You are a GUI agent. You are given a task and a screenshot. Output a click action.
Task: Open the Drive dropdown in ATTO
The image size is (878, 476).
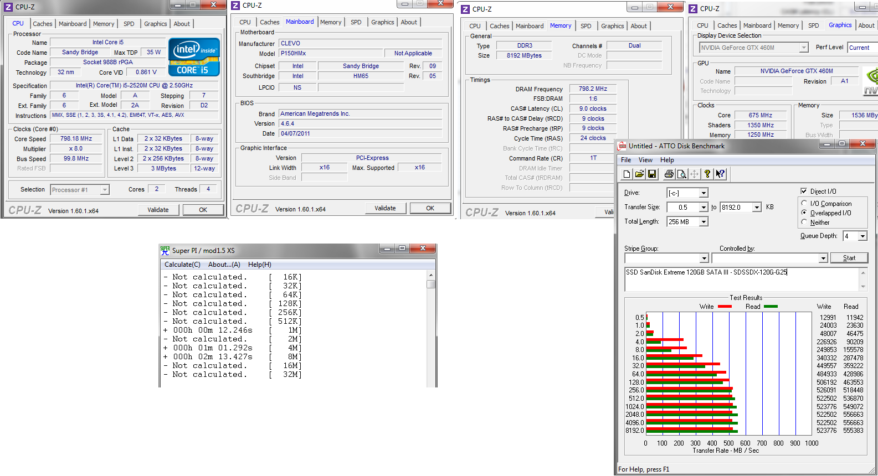pyautogui.click(x=703, y=193)
